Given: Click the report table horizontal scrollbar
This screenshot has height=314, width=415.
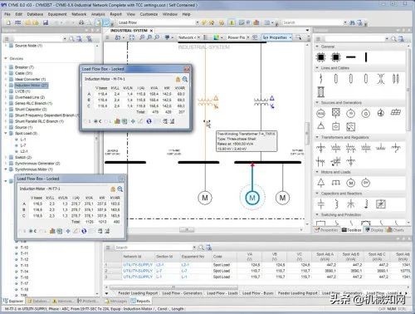Looking at the screenshot, I should [x=173, y=287].
